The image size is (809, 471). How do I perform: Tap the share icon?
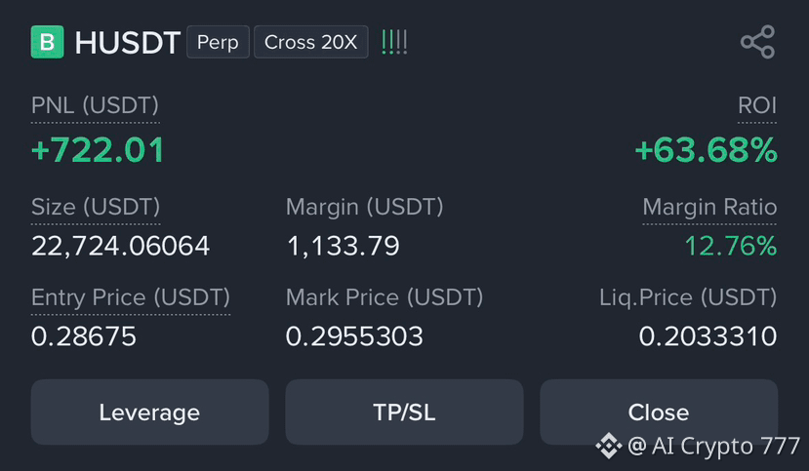coord(757,42)
